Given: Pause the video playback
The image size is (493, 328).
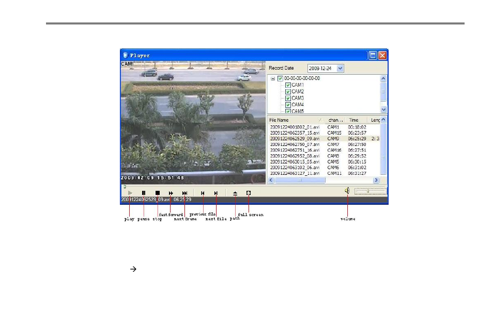Looking at the screenshot, I should pos(144,193).
